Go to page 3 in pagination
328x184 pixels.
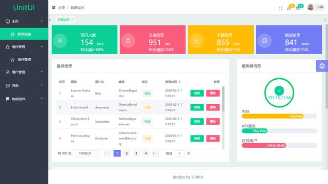pos(136,153)
